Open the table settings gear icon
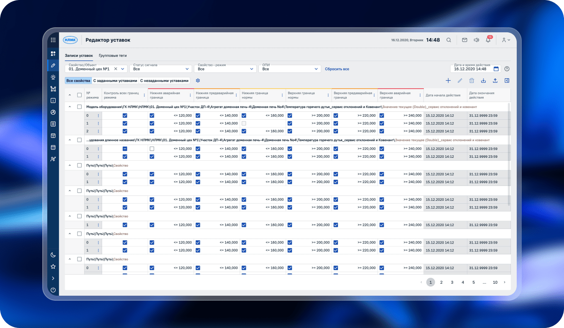The width and height of the screenshot is (564, 328). click(x=198, y=81)
